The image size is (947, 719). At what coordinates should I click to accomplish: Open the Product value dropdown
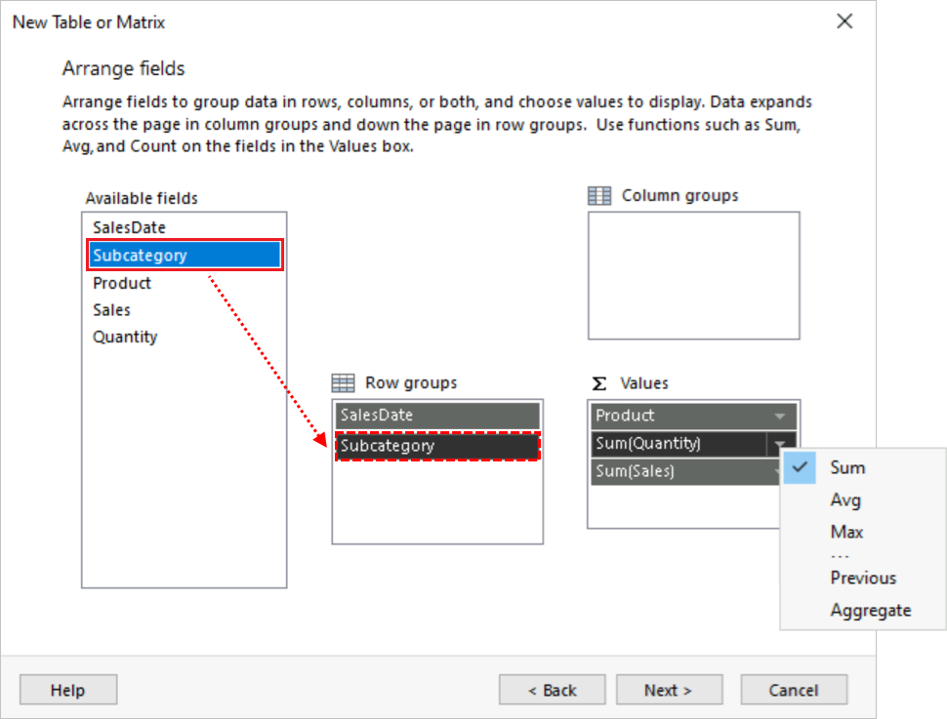(x=781, y=415)
